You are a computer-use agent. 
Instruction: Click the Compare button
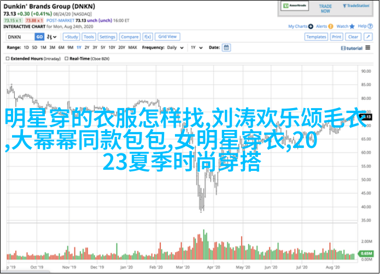point(130,37)
